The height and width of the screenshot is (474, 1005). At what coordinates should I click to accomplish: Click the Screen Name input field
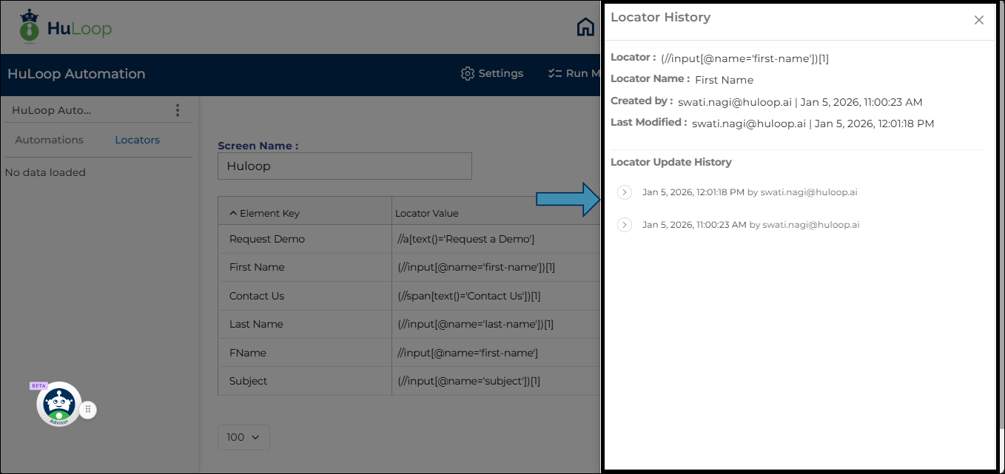(x=344, y=166)
